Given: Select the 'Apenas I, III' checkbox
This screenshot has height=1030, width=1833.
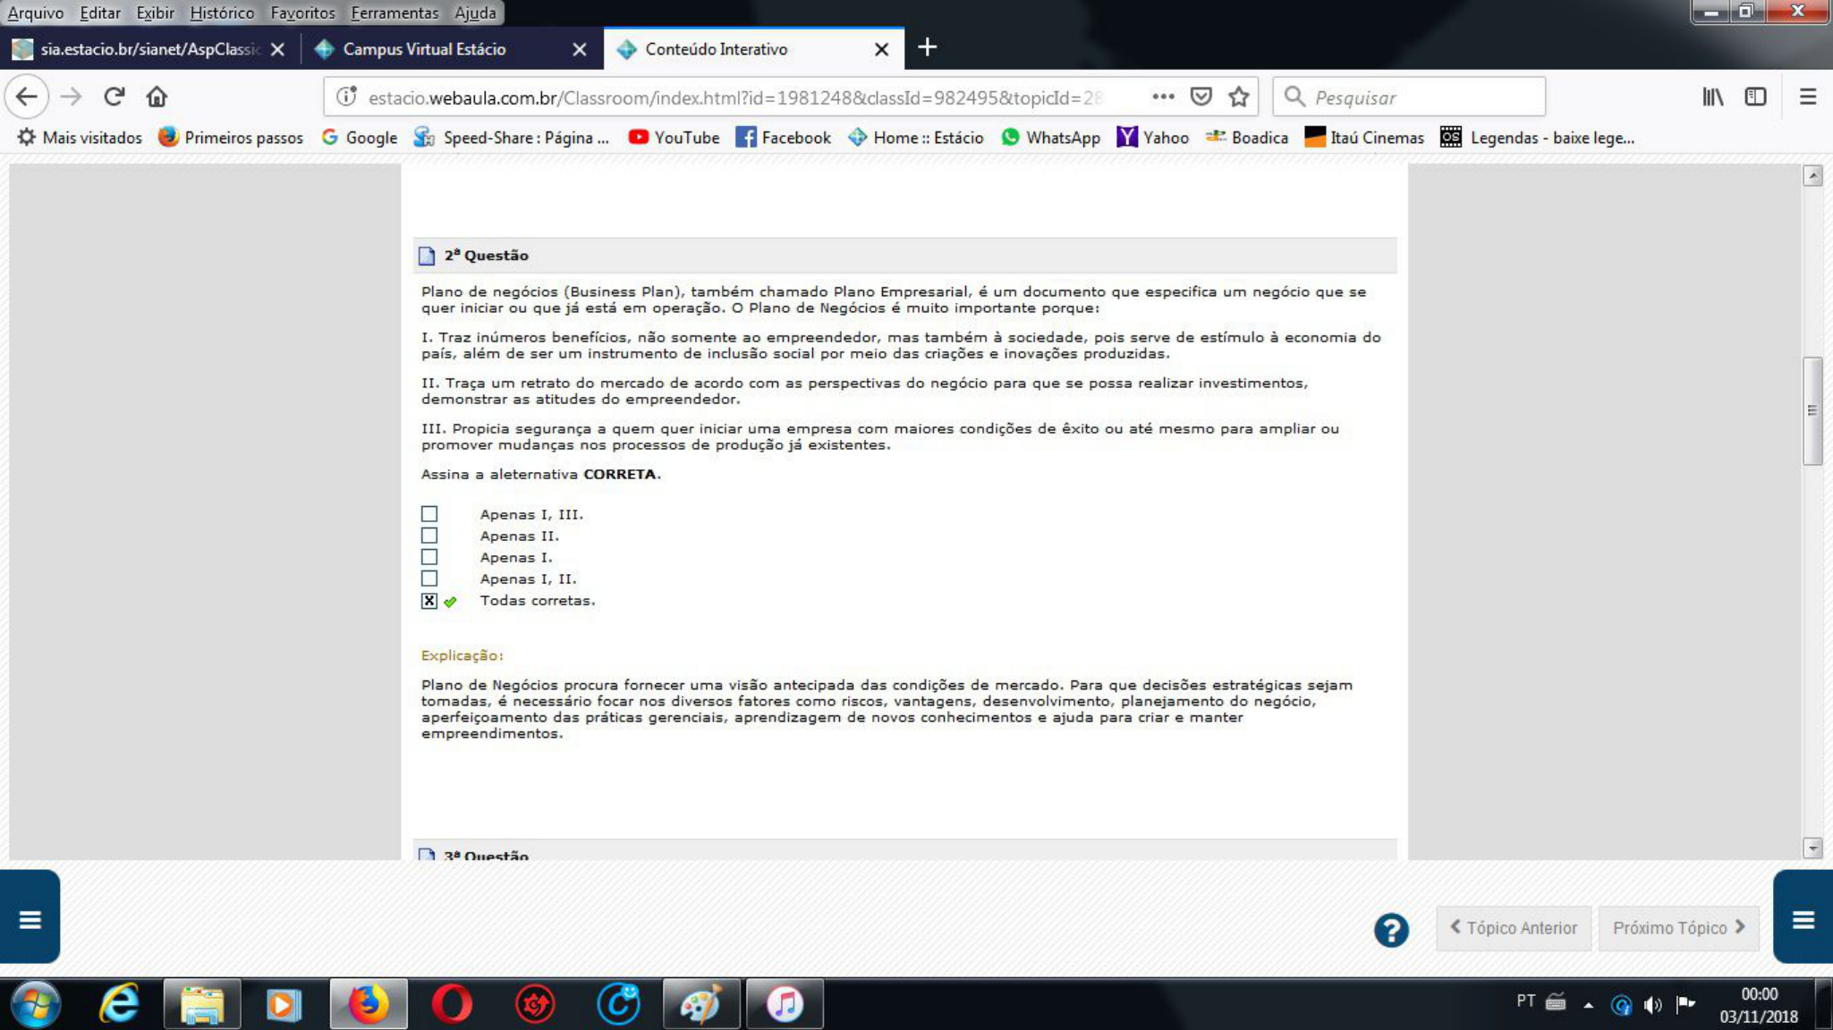Looking at the screenshot, I should [x=429, y=513].
